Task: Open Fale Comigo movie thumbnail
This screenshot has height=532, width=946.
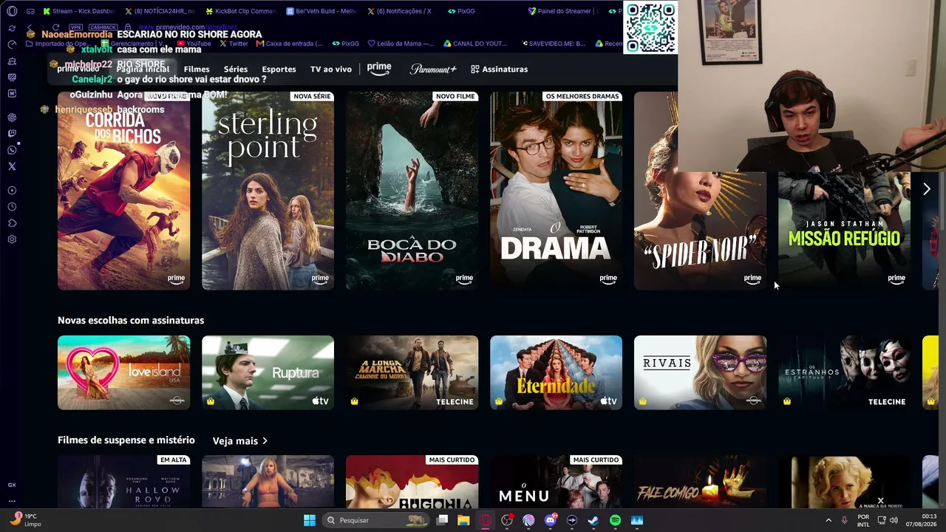Action: tap(700, 482)
